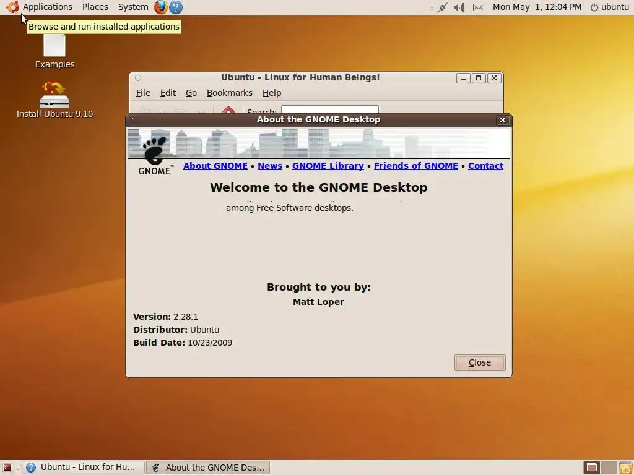Open the Places menu

95,7
